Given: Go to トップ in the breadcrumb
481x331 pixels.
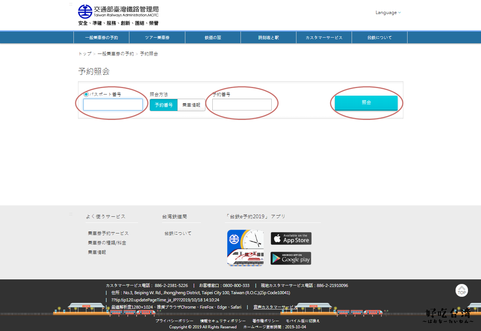Looking at the screenshot, I should (x=85, y=54).
